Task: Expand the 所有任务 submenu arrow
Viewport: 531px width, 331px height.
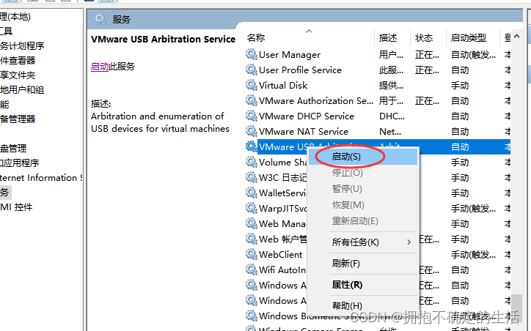Action: point(409,242)
